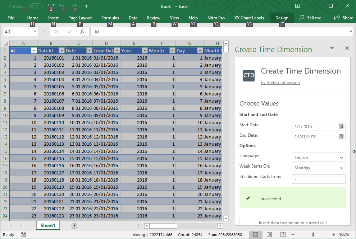356x239 pixels.
Task: Open the Week Starts On dropdown
Action: pyautogui.click(x=319, y=168)
